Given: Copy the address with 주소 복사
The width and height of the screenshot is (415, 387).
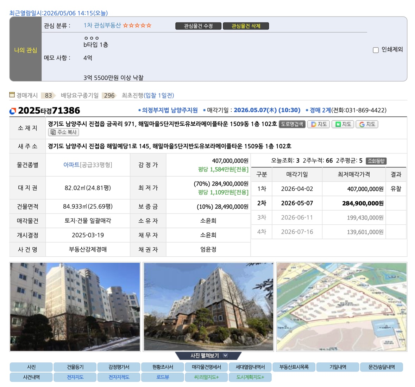Looking at the screenshot, I should tap(63, 132).
